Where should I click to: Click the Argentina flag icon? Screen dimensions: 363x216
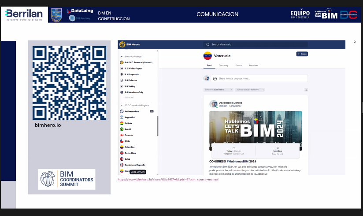(x=122, y=117)
